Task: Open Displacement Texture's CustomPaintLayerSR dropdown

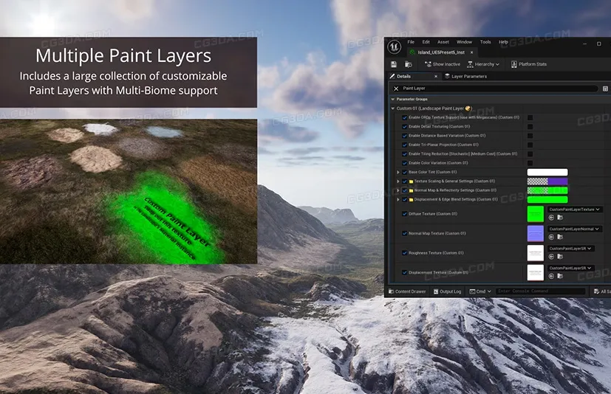Action: [x=570, y=268]
